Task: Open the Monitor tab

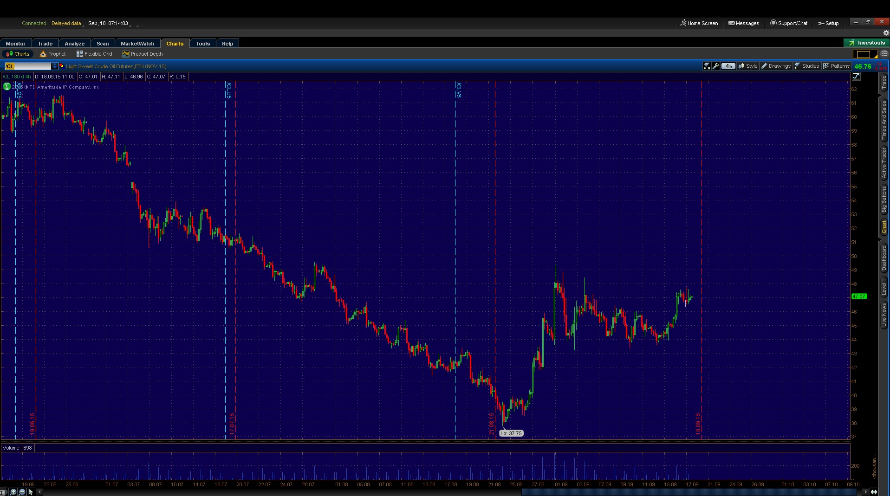Action: [x=16, y=44]
